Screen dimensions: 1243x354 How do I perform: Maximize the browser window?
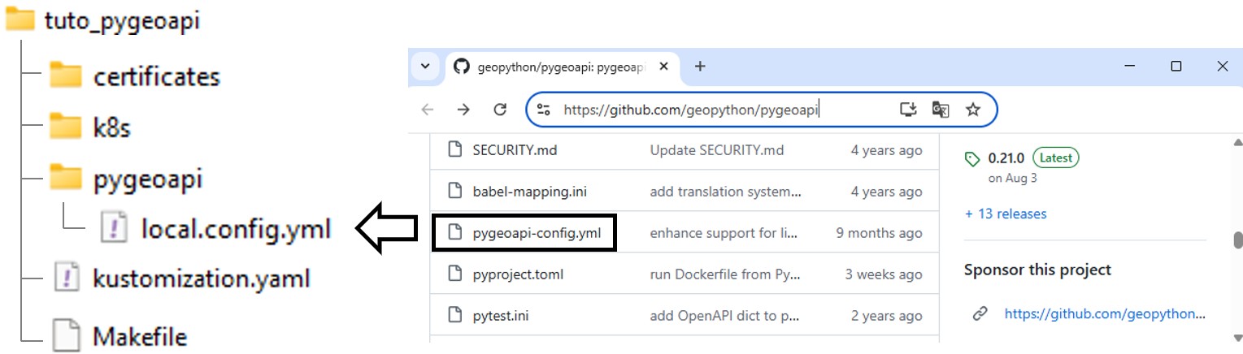click(1176, 67)
